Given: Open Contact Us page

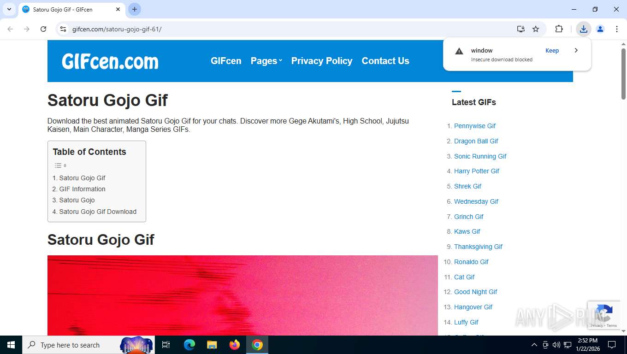Looking at the screenshot, I should [x=385, y=61].
